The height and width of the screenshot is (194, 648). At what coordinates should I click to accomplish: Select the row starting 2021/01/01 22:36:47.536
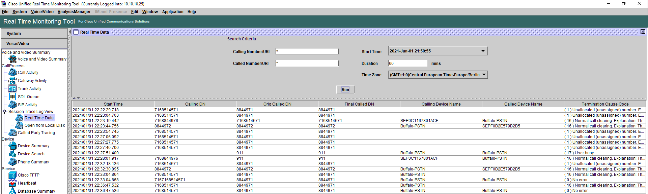click(x=359, y=190)
